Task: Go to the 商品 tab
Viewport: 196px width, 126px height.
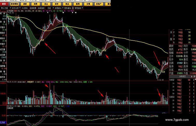Action: pos(67,4)
